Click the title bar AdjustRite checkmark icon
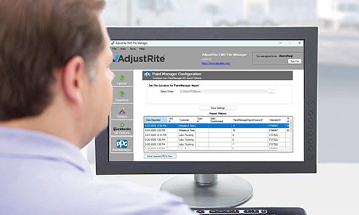359x215 pixels. click(x=112, y=43)
